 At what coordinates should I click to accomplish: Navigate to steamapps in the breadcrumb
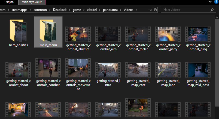19,10
